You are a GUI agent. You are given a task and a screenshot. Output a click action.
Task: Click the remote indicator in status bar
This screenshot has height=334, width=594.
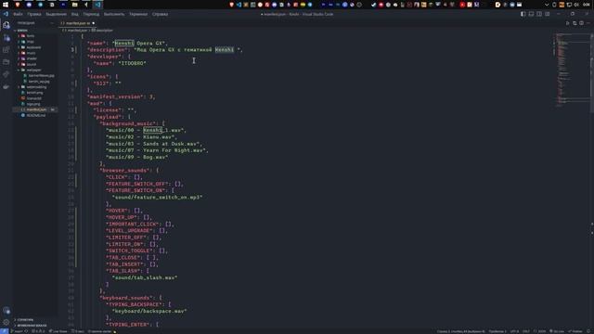[x=4, y=331]
